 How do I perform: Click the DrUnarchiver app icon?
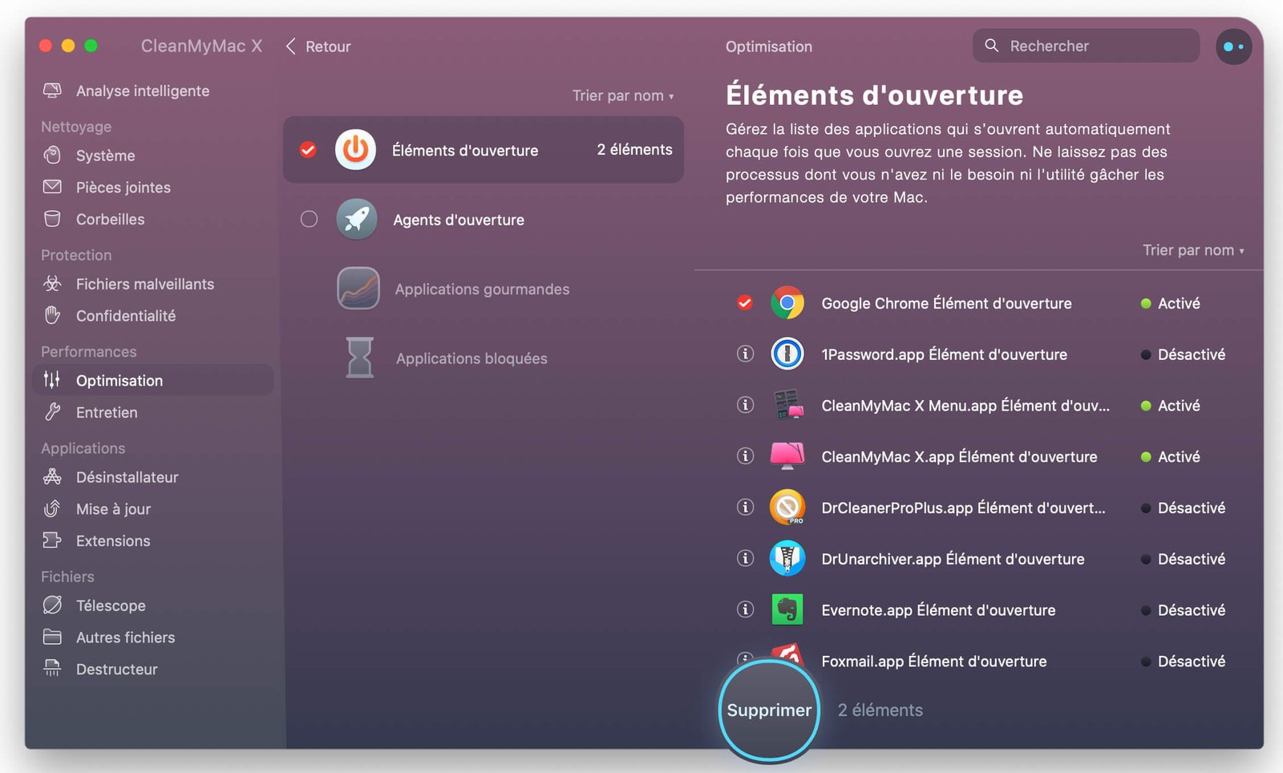click(787, 558)
